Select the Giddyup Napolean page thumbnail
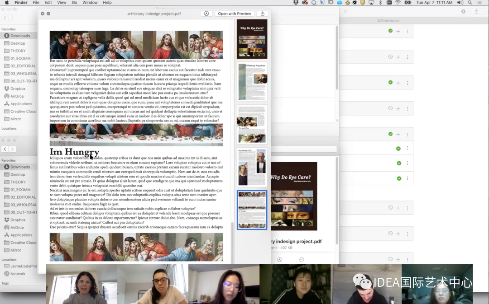 (252, 81)
